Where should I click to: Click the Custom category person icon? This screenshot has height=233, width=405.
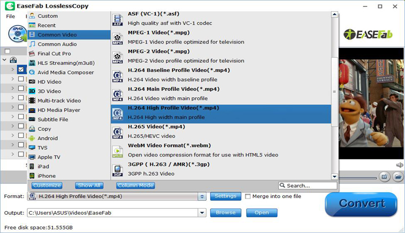tap(32, 16)
